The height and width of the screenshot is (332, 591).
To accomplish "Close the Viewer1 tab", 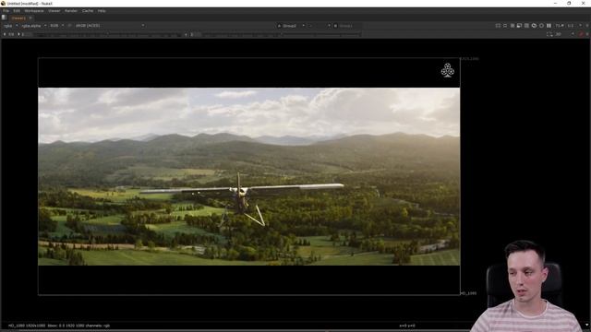I will [30, 18].
